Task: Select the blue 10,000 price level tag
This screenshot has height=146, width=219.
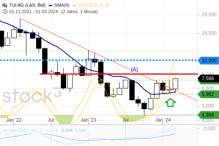Action: 208,60
